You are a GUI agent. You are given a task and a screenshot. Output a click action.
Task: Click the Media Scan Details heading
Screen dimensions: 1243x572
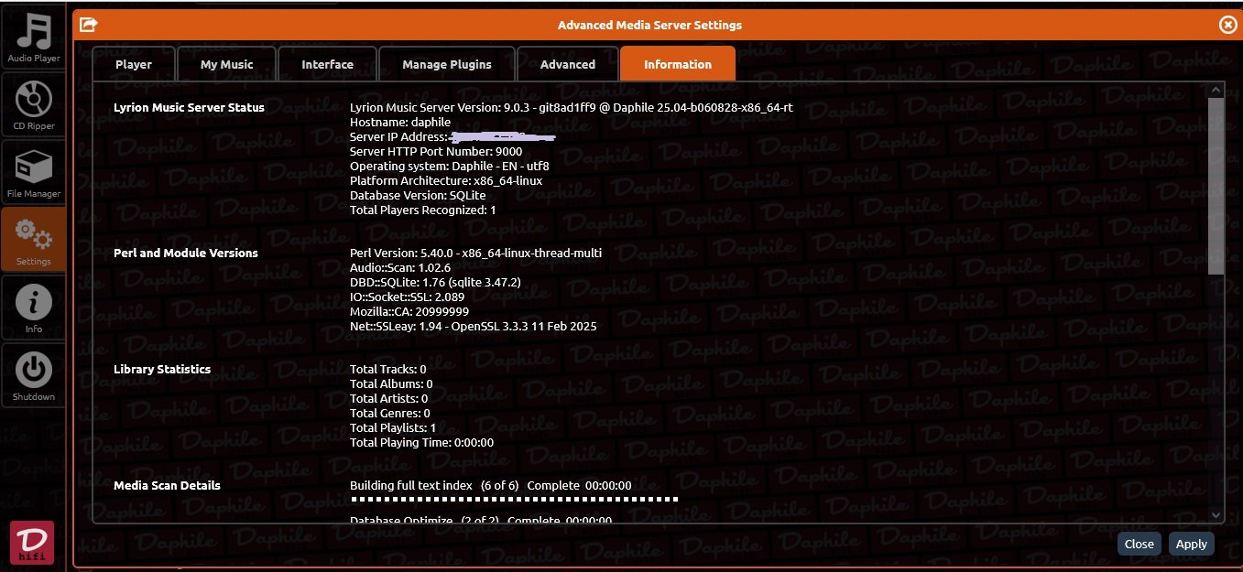(x=167, y=485)
